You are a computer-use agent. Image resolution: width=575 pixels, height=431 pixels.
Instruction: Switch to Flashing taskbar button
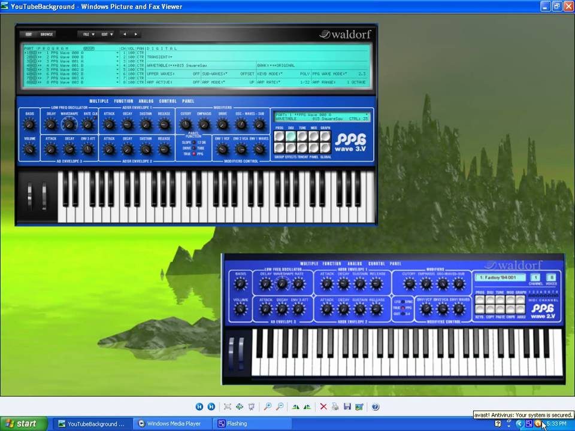251,424
